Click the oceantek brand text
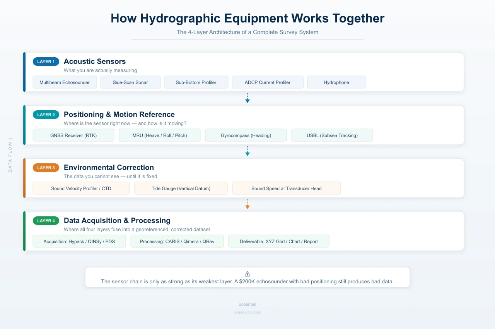 pyautogui.click(x=247, y=305)
